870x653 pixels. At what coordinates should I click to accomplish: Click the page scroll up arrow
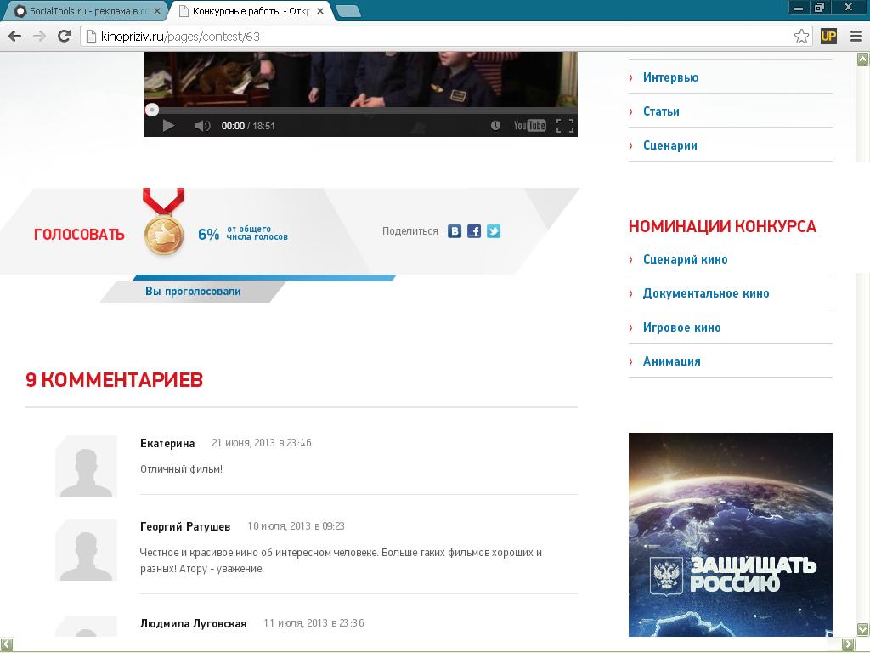click(x=863, y=59)
